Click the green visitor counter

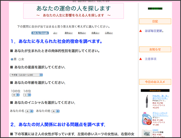[x=155, y=9]
